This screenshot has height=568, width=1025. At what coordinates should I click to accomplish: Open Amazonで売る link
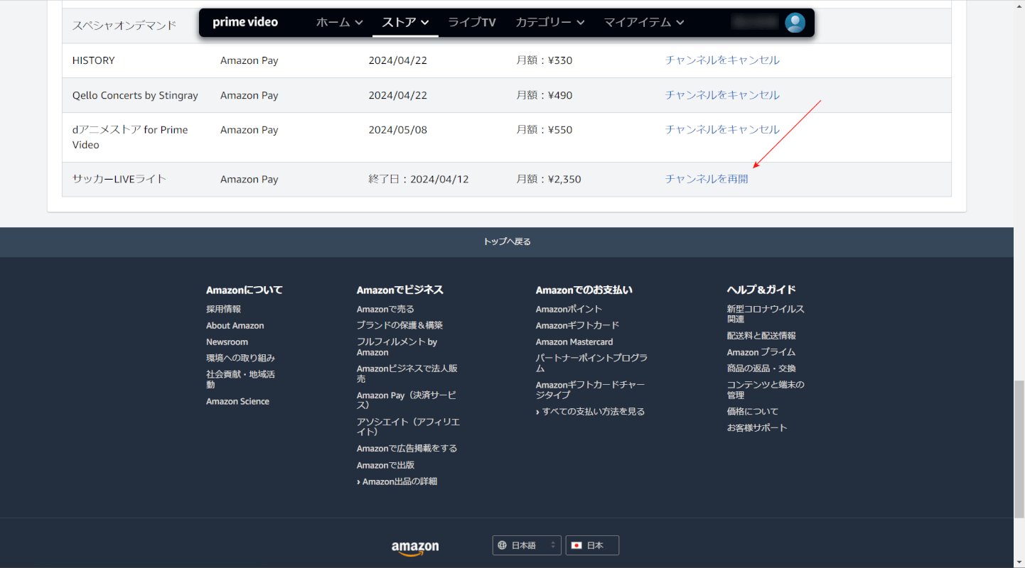click(x=385, y=310)
